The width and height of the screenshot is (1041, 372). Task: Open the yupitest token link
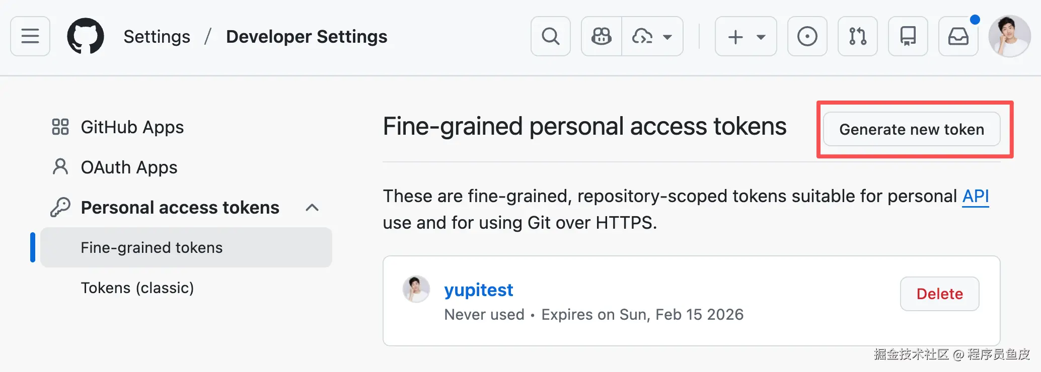(478, 290)
